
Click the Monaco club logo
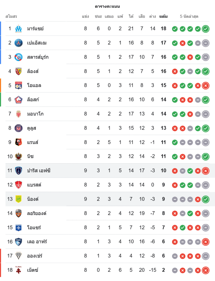[19, 114]
